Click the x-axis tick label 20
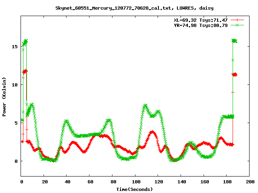The width and height of the screenshot is (258, 193). pyautogui.click(x=45, y=182)
